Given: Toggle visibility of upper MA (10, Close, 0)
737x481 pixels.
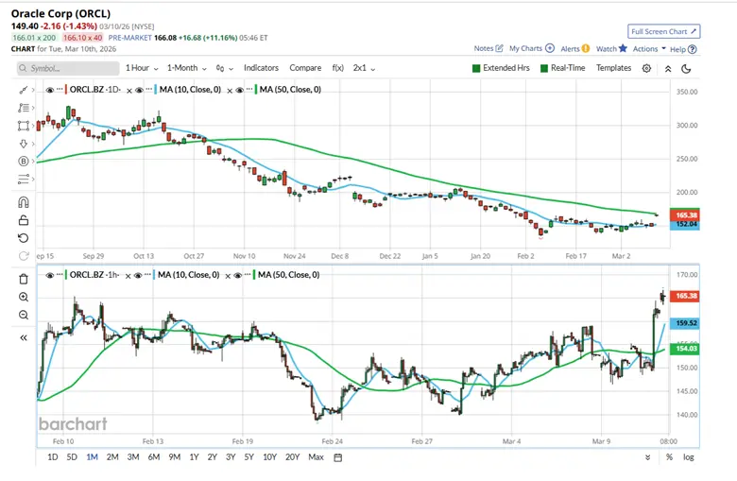Looking at the screenshot, I should (x=139, y=90).
